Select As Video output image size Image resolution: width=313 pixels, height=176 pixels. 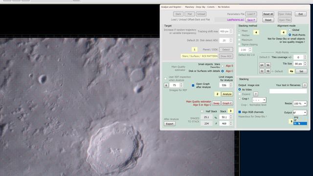[240, 89]
